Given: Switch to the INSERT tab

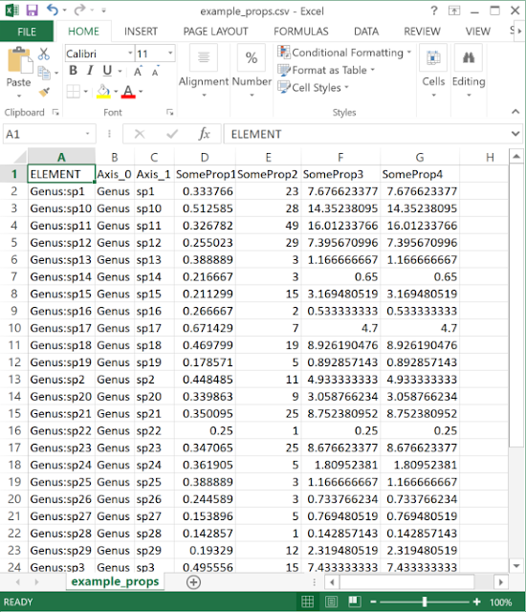Looking at the screenshot, I should click(141, 32).
